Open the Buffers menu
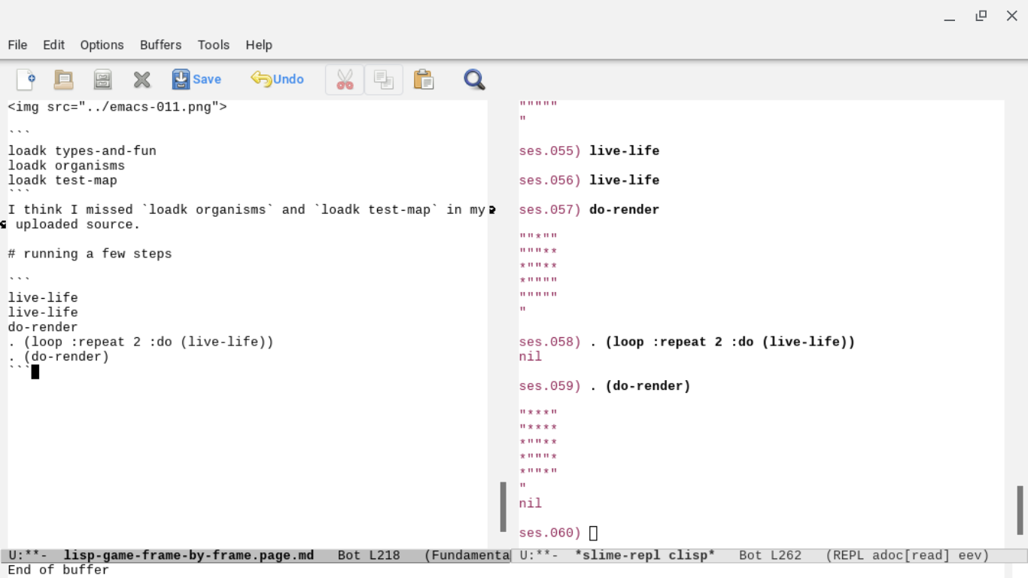Screen dimensions: 1028x578 click(x=160, y=45)
